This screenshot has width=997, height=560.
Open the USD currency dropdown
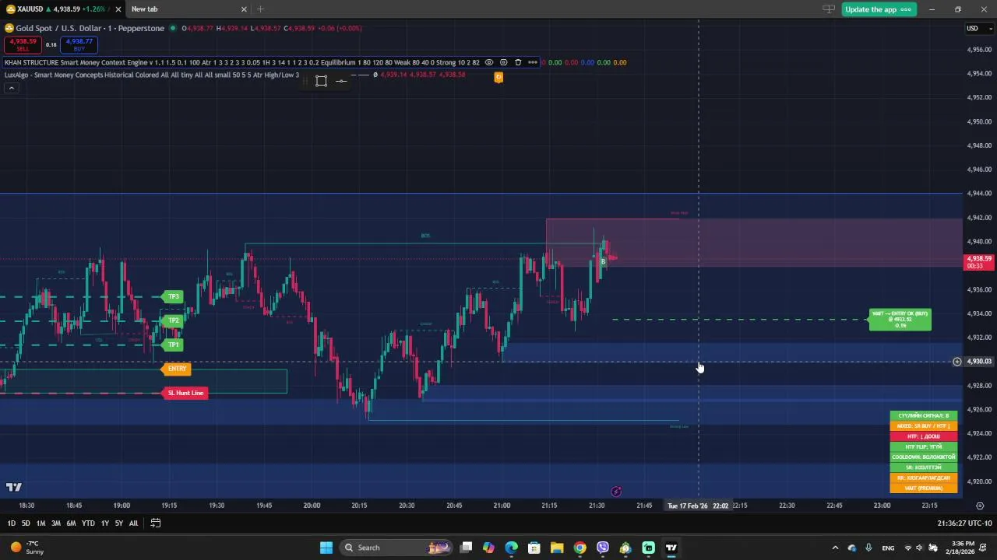(980, 29)
